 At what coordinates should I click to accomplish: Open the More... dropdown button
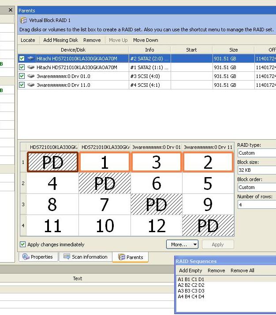(x=182, y=245)
